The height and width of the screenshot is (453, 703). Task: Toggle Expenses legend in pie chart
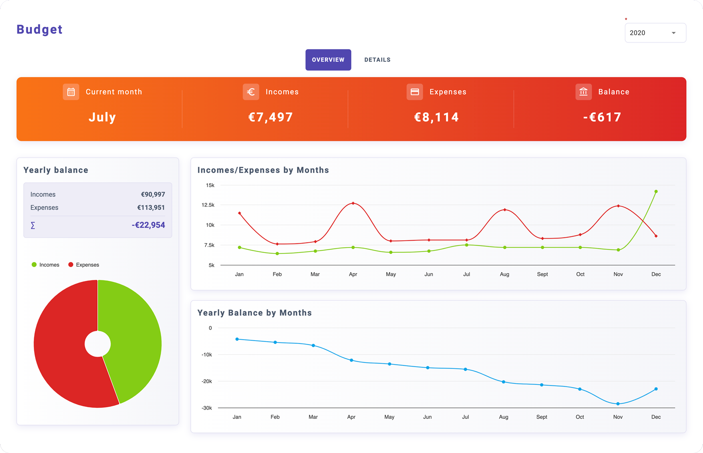(x=84, y=265)
